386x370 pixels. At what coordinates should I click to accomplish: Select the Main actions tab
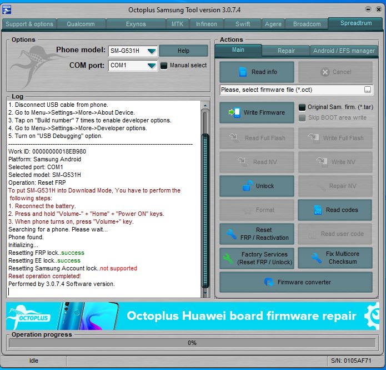pyautogui.click(x=238, y=50)
